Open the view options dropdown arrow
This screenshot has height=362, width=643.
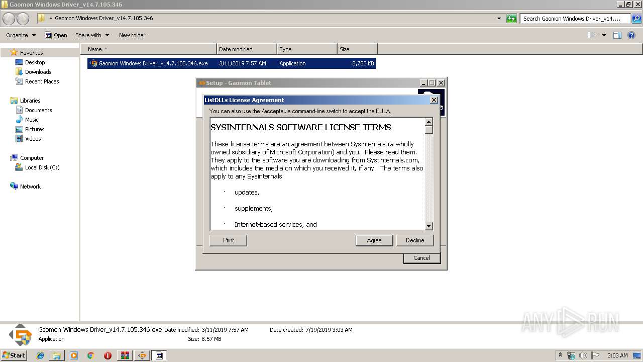(x=604, y=35)
